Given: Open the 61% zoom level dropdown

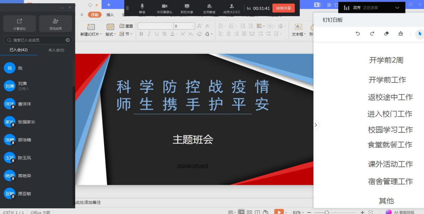Looking at the screenshot, I should (x=299, y=212).
